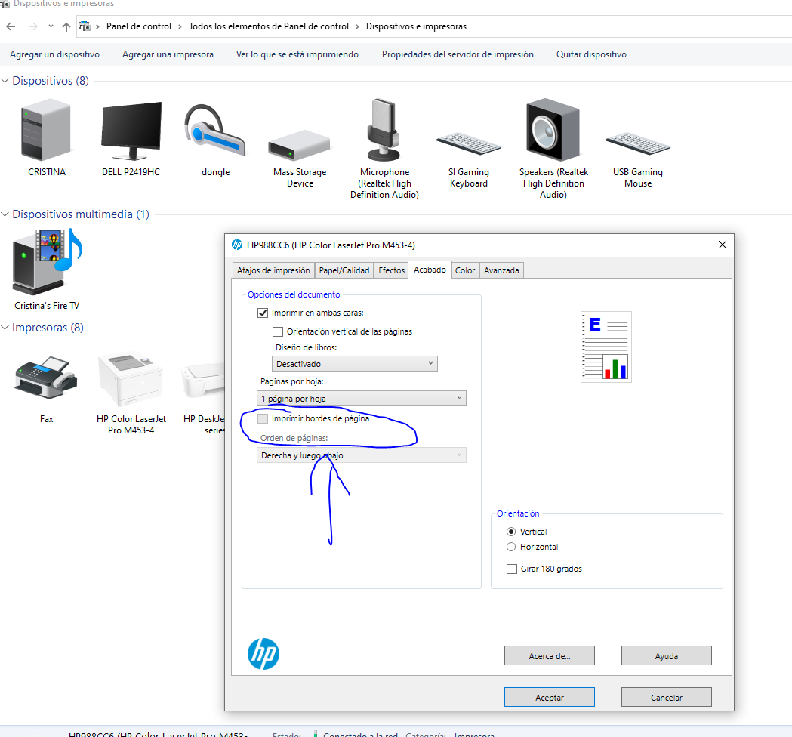792x737 pixels.
Task: Collapse the Impresoras (8) section
Action: click(5, 328)
